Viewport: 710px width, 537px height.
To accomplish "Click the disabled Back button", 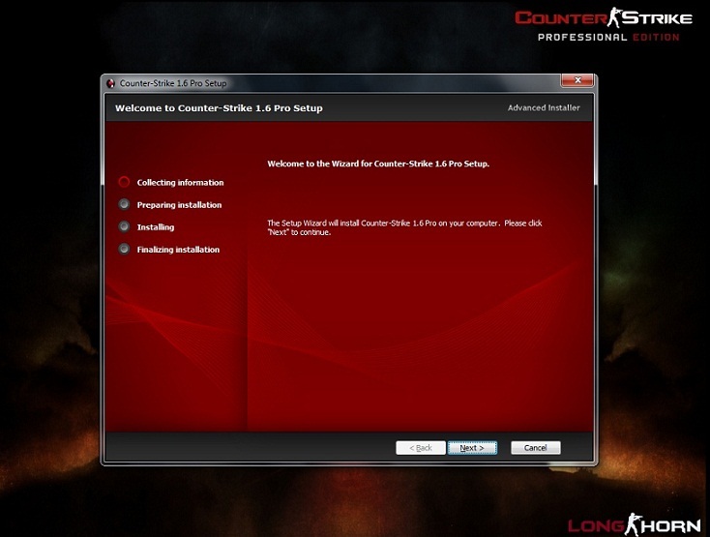I will point(421,448).
